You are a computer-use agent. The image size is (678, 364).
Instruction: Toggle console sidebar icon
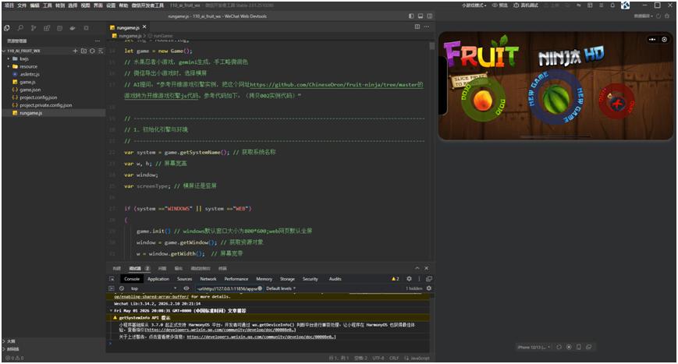[112, 288]
